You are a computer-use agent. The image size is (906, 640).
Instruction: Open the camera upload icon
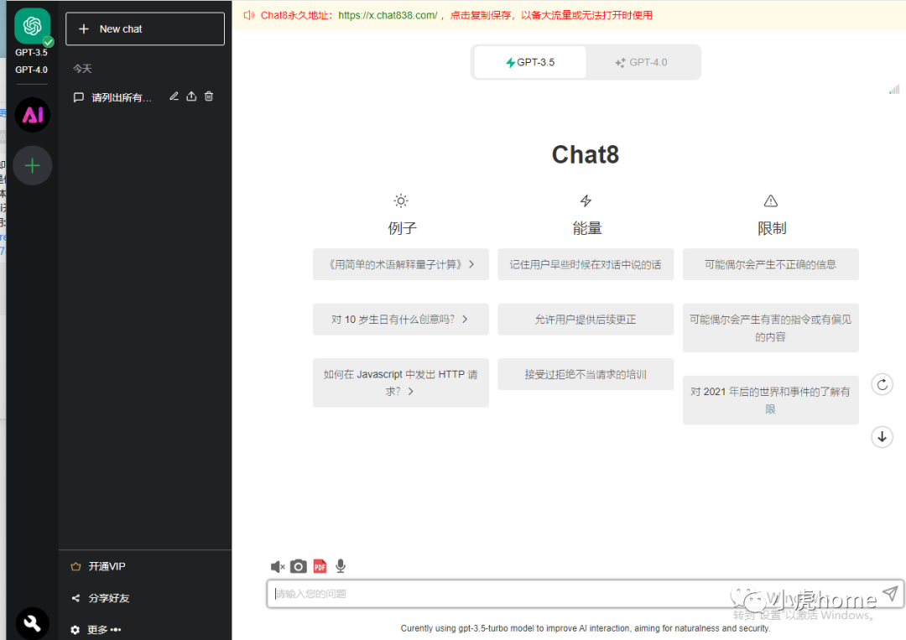(299, 566)
